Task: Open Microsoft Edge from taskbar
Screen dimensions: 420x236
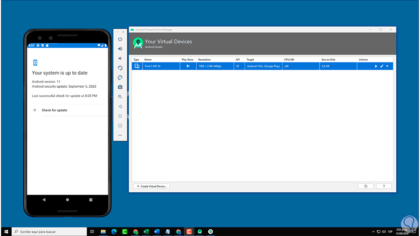Action: (114, 231)
